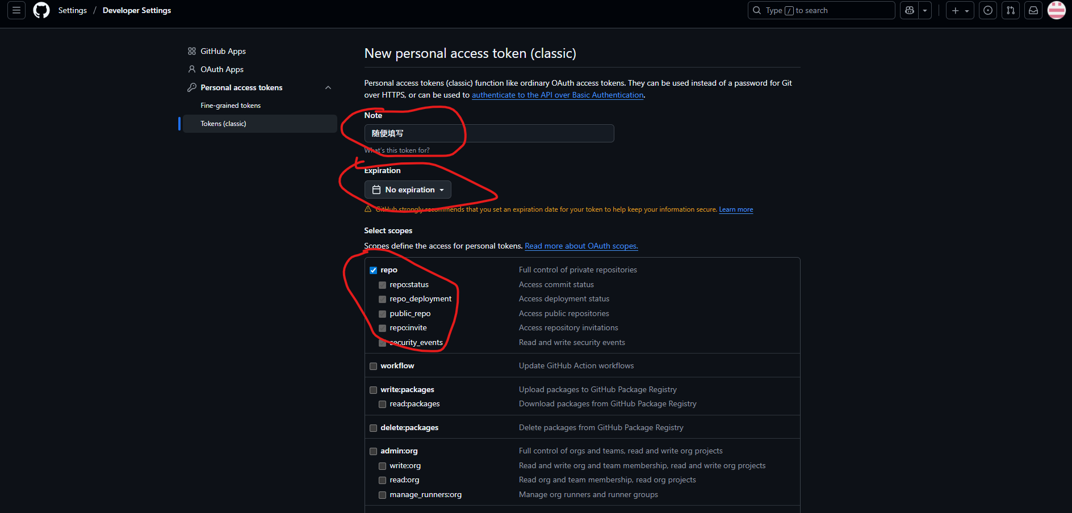
Task: Open GitHub Copilot chat icon
Action: [x=910, y=10]
